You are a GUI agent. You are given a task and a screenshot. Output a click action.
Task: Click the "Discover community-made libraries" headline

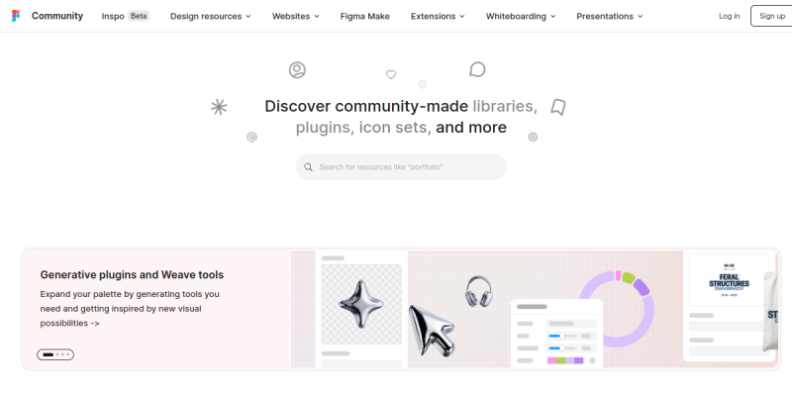tap(401, 117)
